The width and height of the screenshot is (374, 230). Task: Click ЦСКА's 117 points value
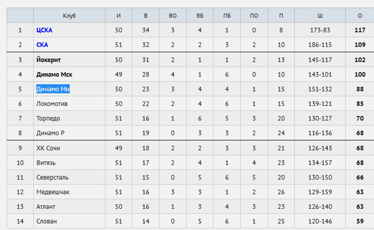(x=360, y=30)
